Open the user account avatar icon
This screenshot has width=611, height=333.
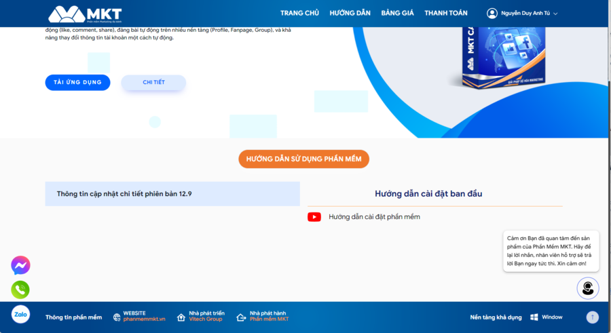pos(492,14)
